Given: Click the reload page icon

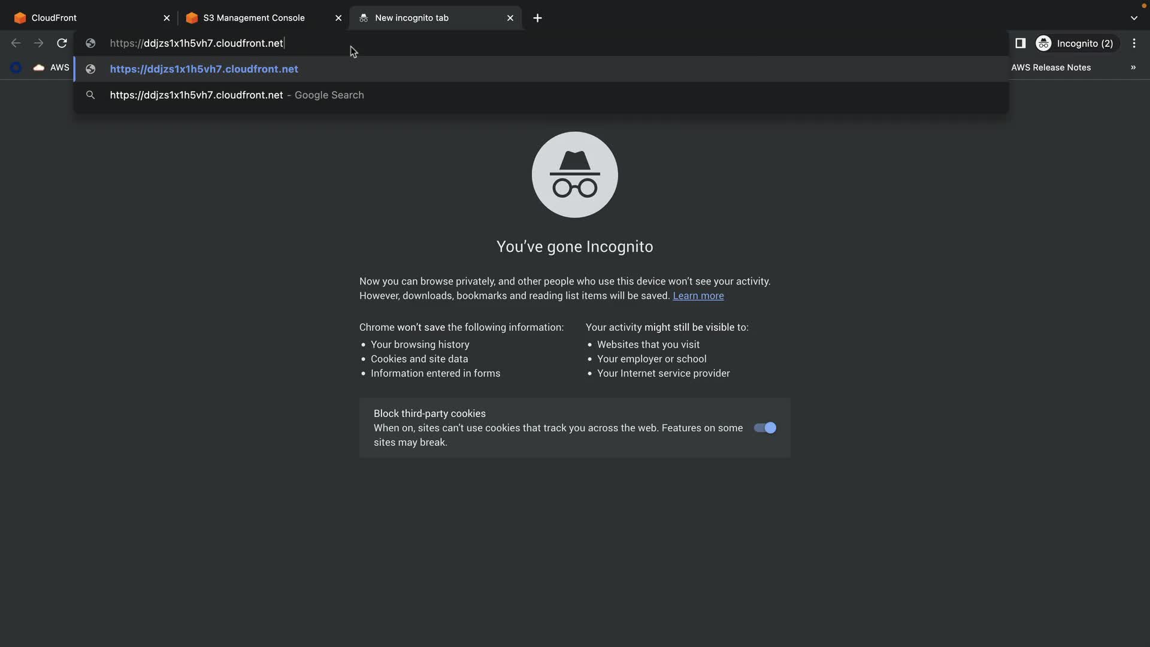Looking at the screenshot, I should (62, 43).
